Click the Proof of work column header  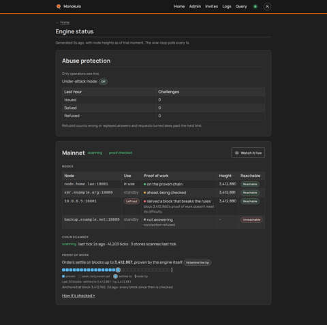tap(156, 176)
